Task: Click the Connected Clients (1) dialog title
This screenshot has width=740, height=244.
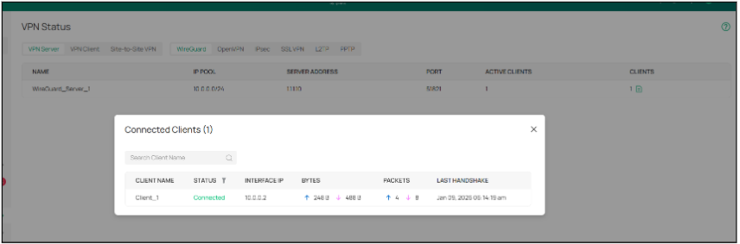Action: coord(169,130)
